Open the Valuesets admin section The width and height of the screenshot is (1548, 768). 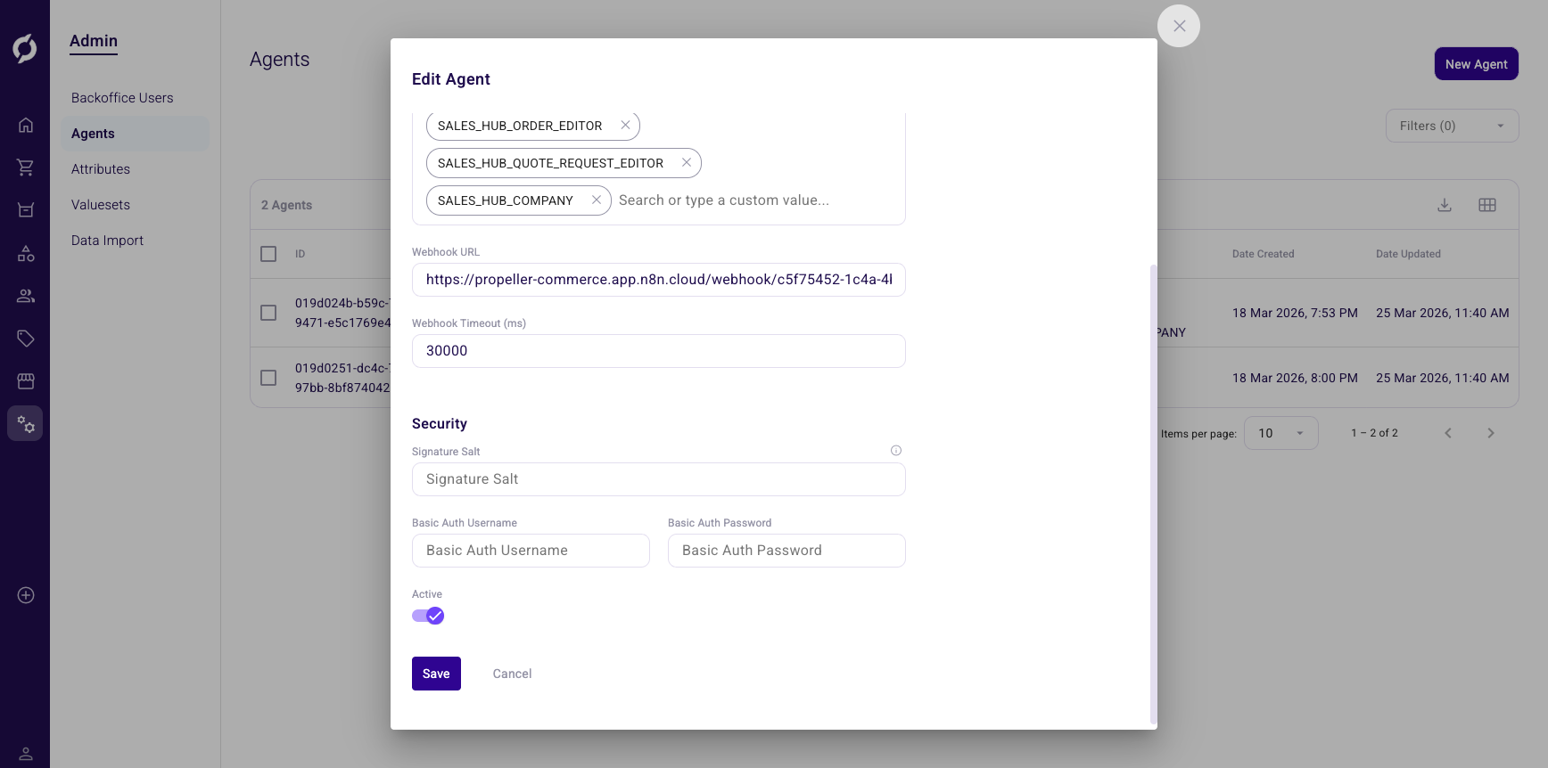click(100, 204)
